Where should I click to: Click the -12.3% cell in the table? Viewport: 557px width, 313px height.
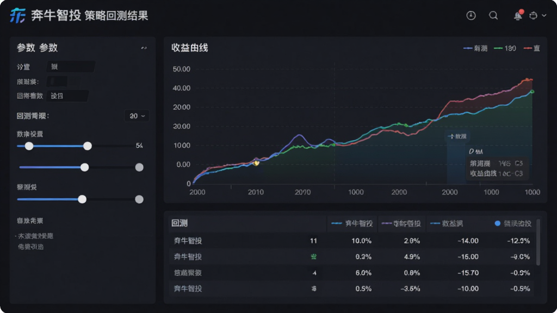[518, 241]
